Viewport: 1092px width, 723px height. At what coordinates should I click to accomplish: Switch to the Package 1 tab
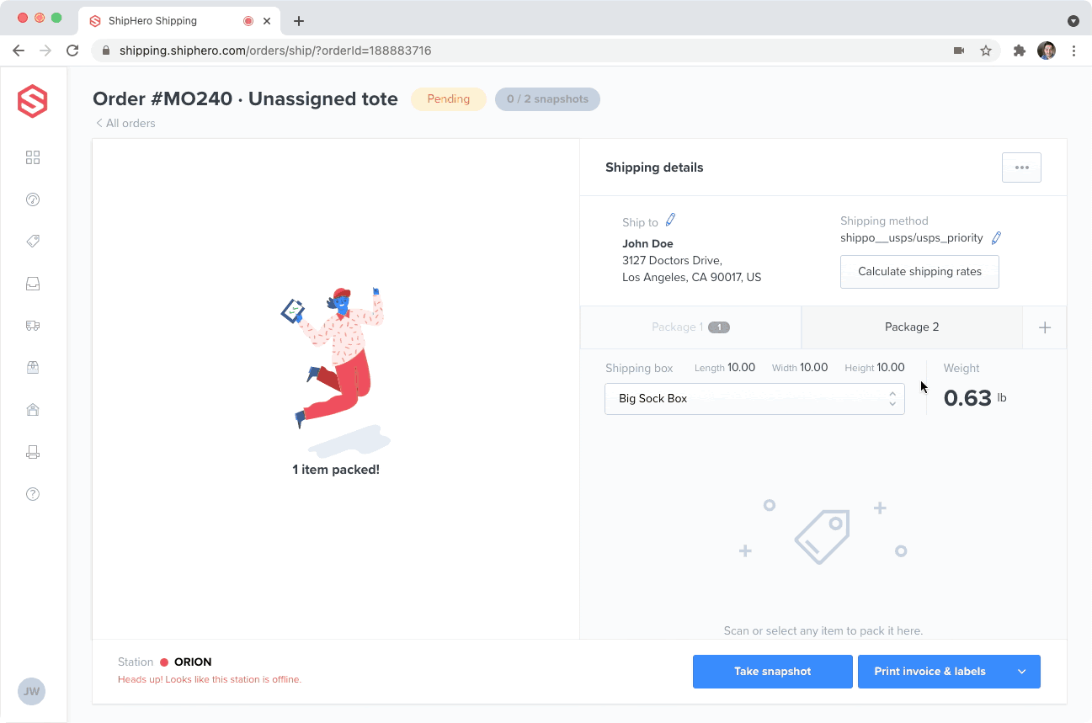point(690,327)
